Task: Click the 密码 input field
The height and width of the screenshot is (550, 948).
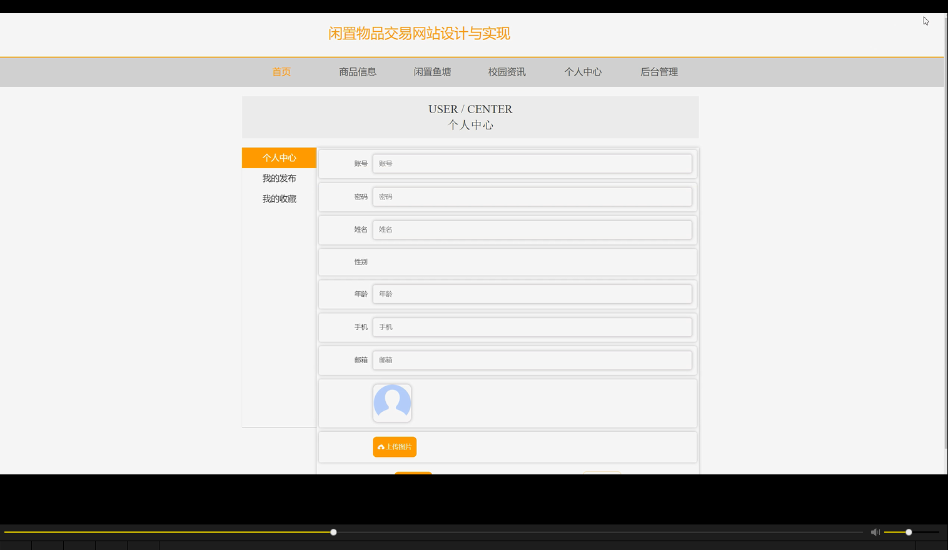Action: [x=532, y=197]
